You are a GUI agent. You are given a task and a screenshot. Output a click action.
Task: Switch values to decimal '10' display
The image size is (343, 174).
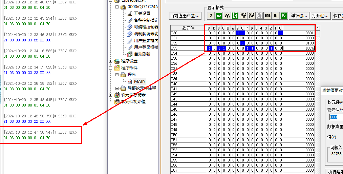pyautogui.click(x=276, y=16)
